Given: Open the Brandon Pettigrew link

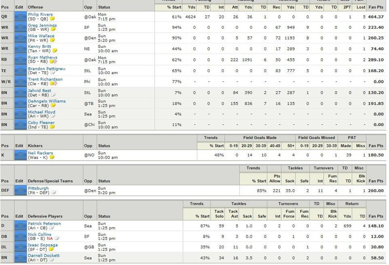Looking at the screenshot, I should pyautogui.click(x=47, y=68).
